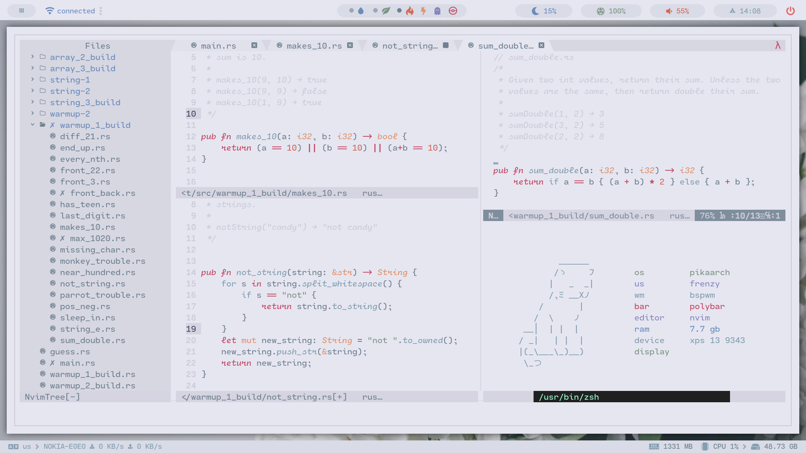Click the 14:08 clock module
The image size is (806, 453).
pyautogui.click(x=745, y=11)
